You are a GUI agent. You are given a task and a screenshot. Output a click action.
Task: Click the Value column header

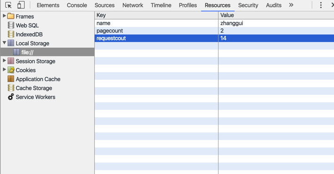[x=276, y=15]
